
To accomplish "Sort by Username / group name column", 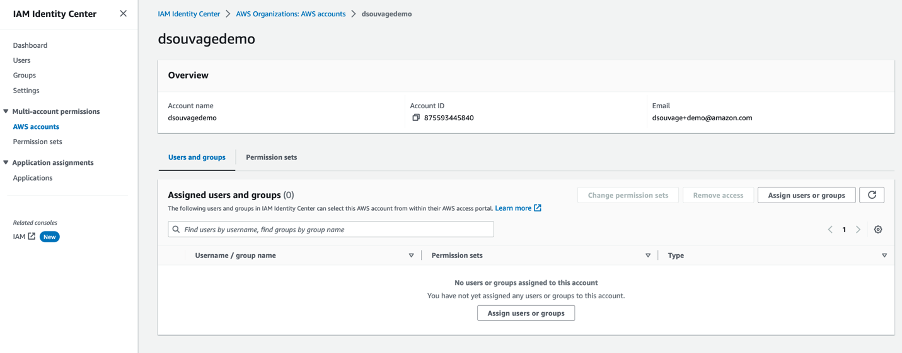I will [412, 255].
